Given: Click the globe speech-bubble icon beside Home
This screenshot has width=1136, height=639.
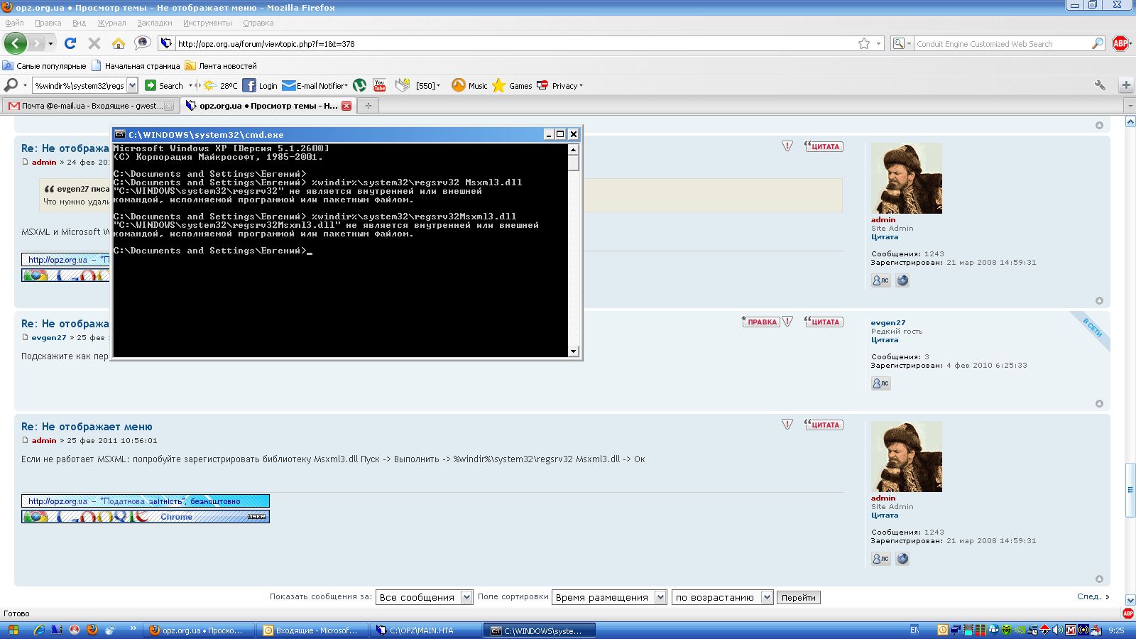Looking at the screenshot, I should point(143,43).
